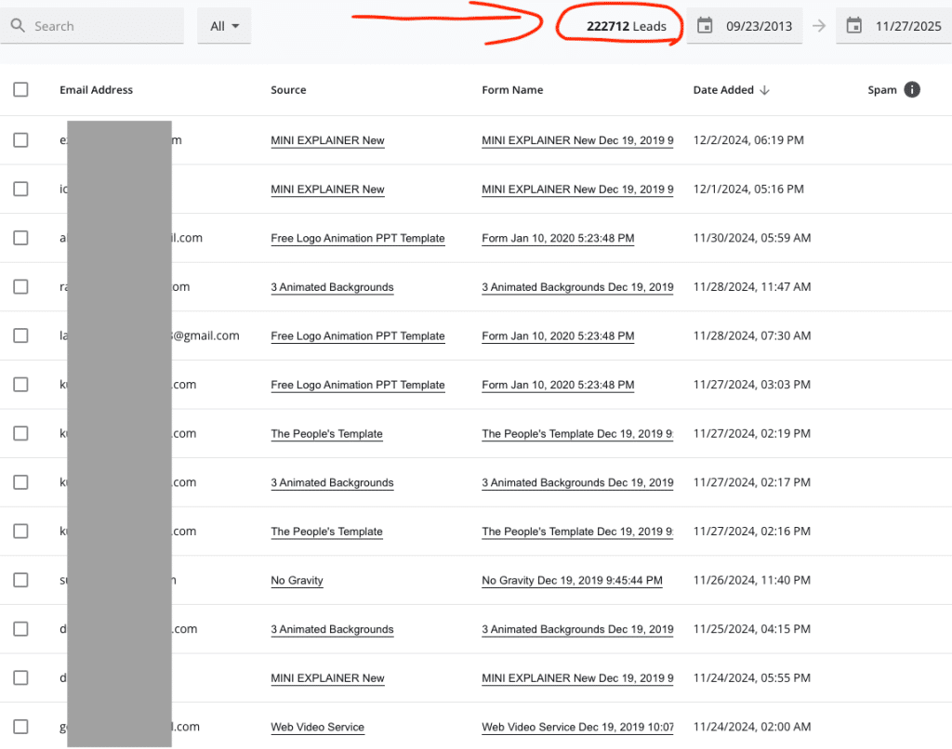Open the All filter dropdown
The width and height of the screenshot is (952, 749).
click(x=224, y=26)
